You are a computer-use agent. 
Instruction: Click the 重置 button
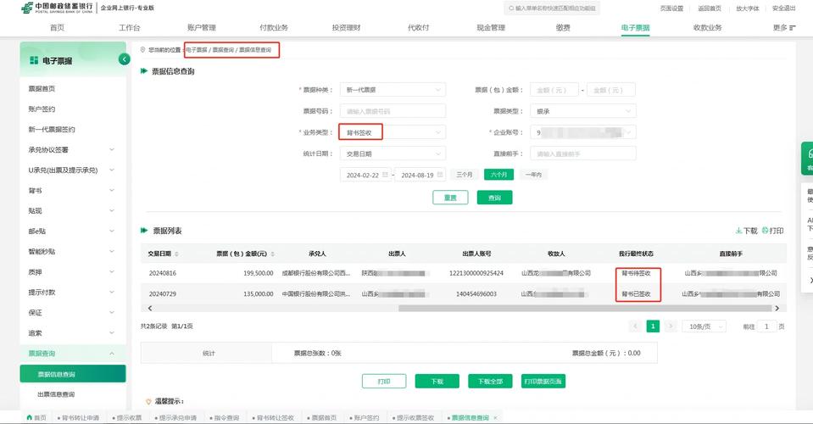pos(450,198)
